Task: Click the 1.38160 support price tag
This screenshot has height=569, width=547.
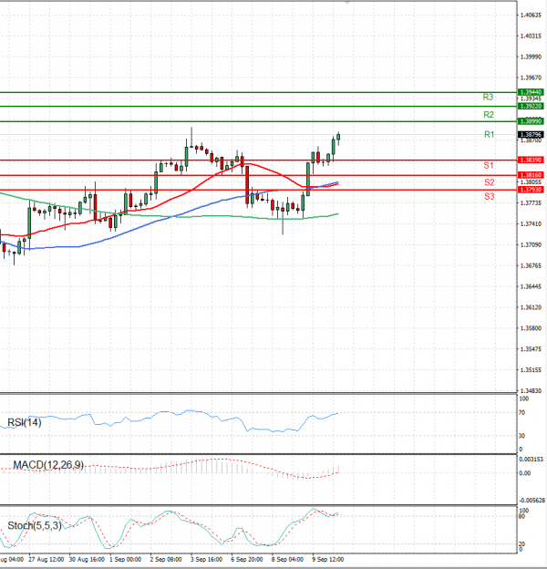Action: 531,175
